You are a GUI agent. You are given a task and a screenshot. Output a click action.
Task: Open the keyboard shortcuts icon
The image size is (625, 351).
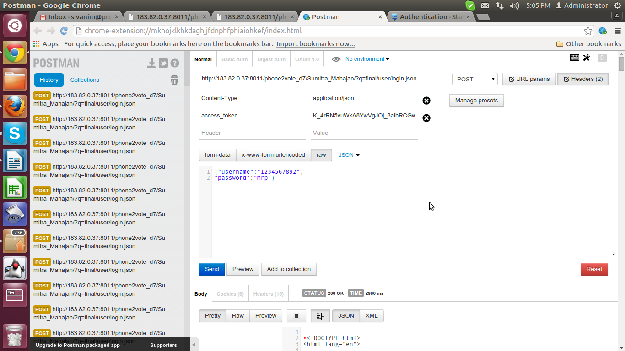575,58
